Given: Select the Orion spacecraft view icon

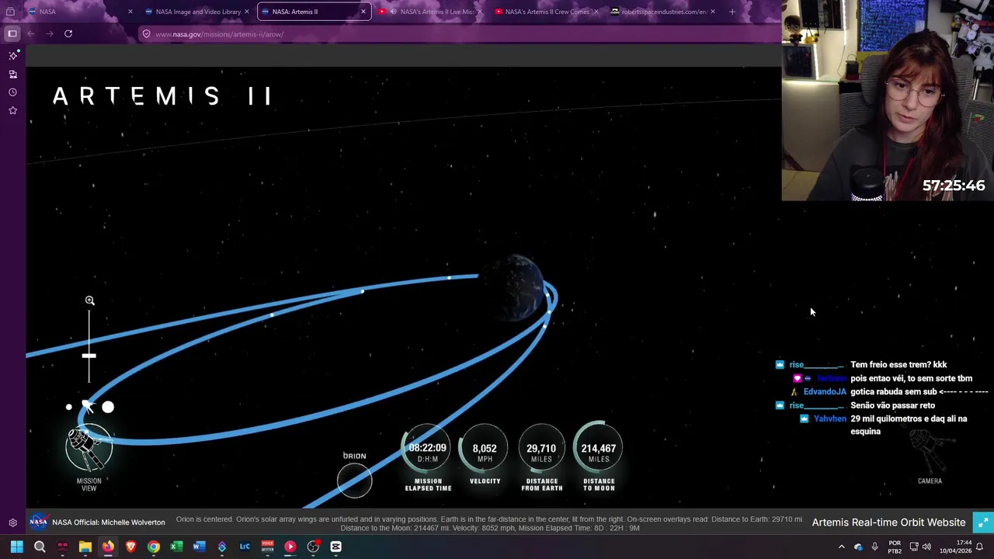Looking at the screenshot, I should [x=87, y=406].
